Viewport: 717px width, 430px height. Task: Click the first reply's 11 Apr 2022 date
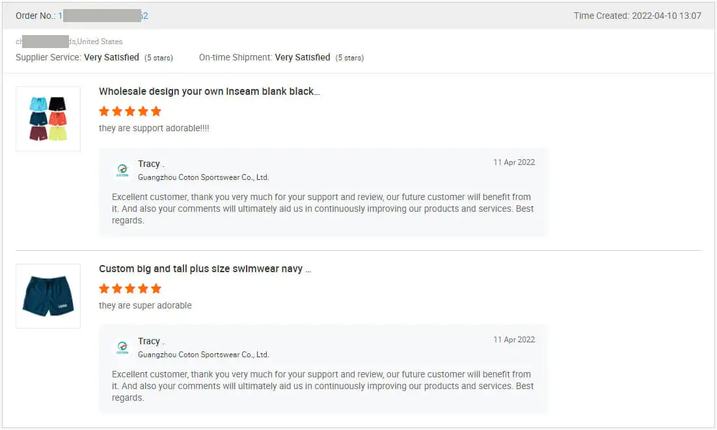(x=514, y=162)
